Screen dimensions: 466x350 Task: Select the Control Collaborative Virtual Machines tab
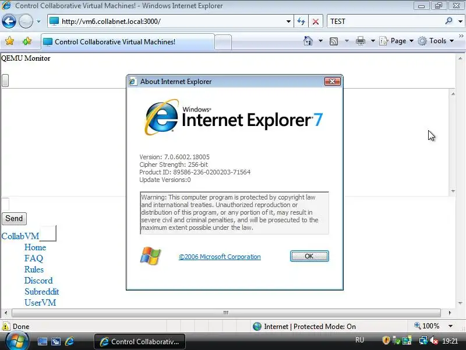tap(128, 42)
